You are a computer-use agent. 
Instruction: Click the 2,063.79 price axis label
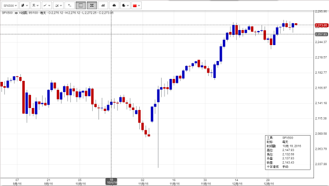(321, 149)
